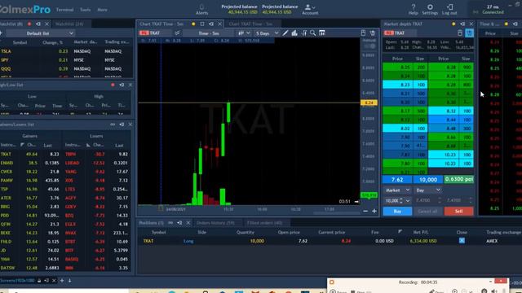Select the TKAT row in Gainers list
This screenshot has height=293, width=522.
tap(32, 154)
